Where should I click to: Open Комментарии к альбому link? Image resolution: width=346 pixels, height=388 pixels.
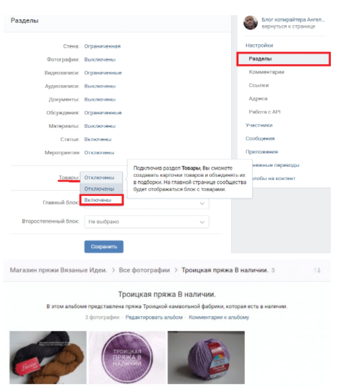[x=219, y=317]
